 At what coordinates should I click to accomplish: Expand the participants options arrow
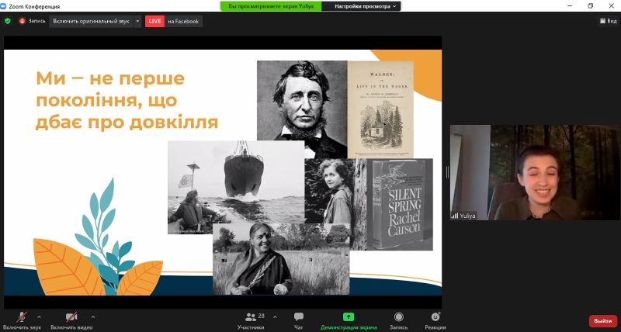tap(275, 317)
